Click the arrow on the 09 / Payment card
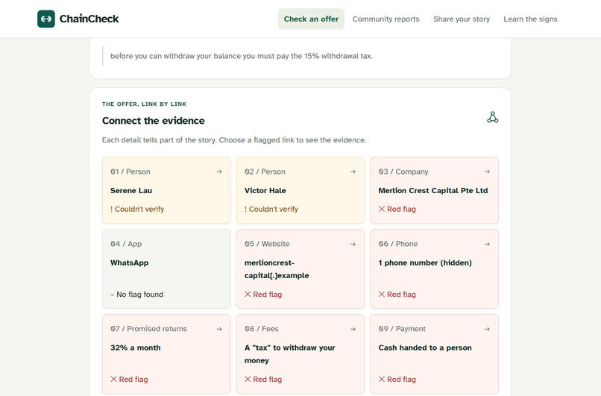 click(487, 329)
